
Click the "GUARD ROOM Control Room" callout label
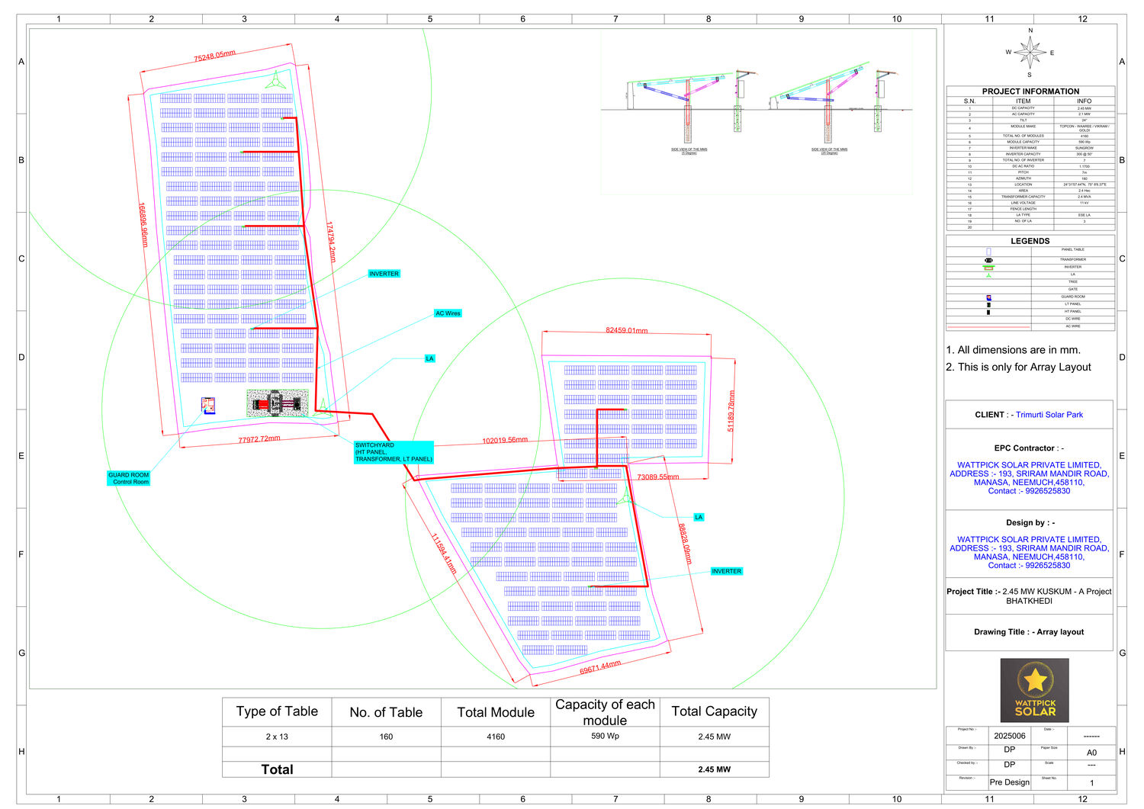[129, 479]
